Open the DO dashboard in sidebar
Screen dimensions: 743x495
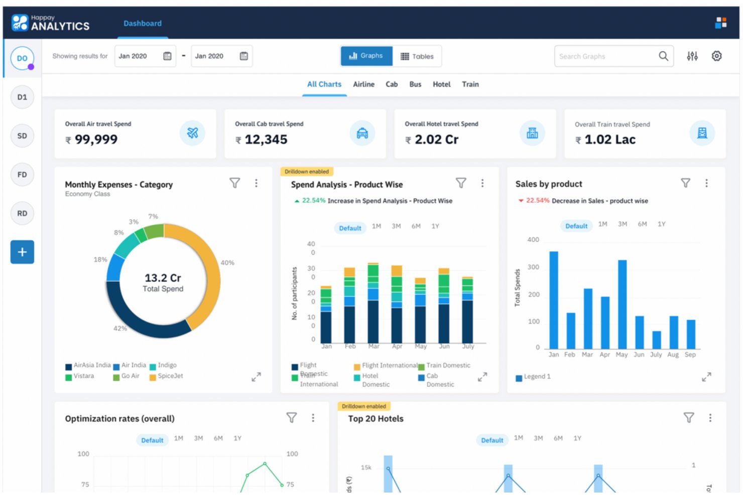[x=22, y=58]
